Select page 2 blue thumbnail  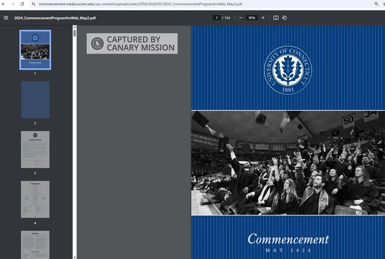click(35, 100)
